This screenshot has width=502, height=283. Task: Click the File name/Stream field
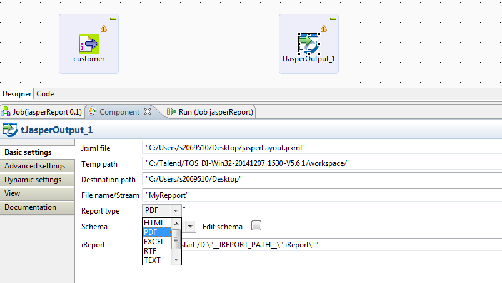point(322,195)
